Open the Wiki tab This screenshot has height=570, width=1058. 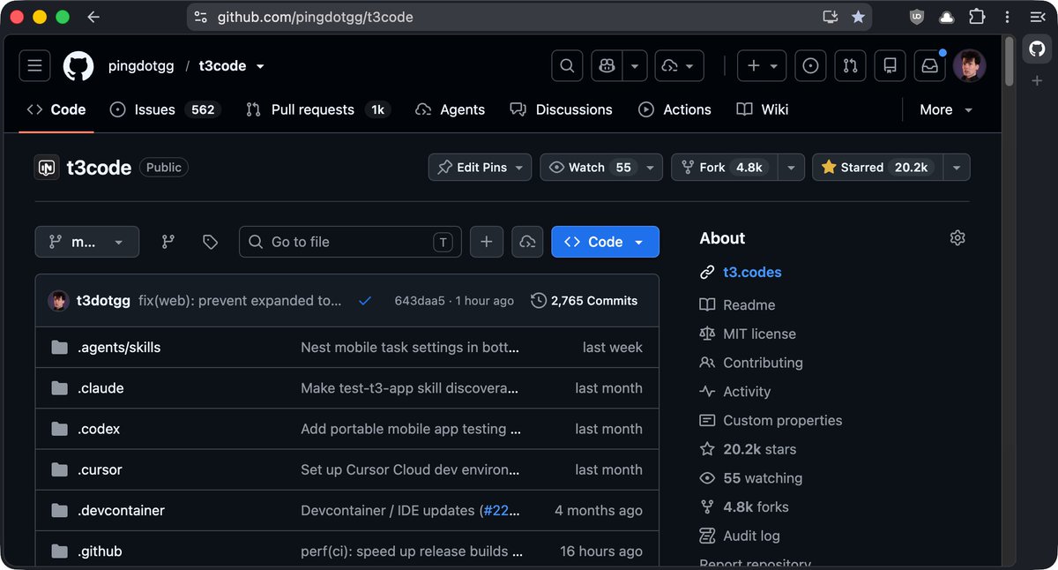763,109
